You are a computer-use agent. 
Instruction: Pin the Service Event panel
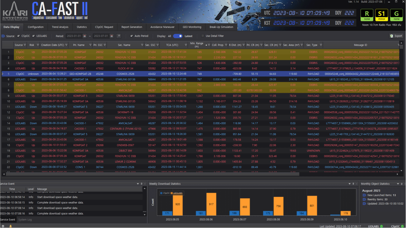(x=142, y=184)
